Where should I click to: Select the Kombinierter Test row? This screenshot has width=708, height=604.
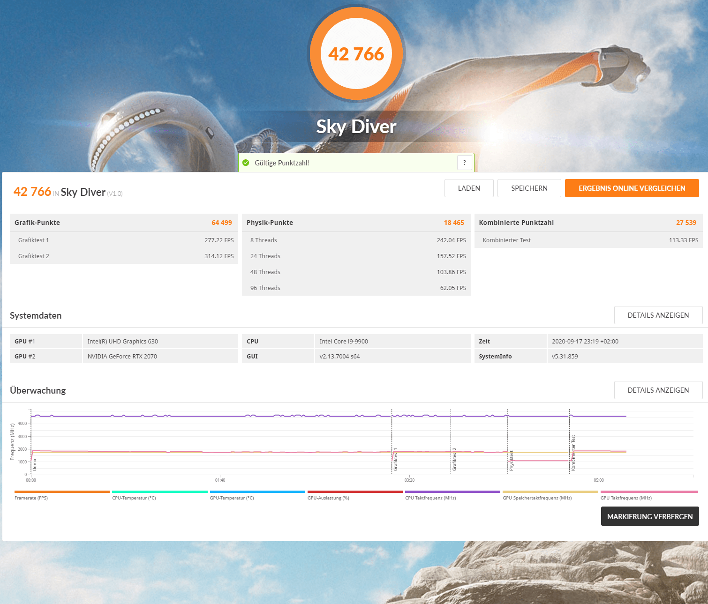(588, 240)
